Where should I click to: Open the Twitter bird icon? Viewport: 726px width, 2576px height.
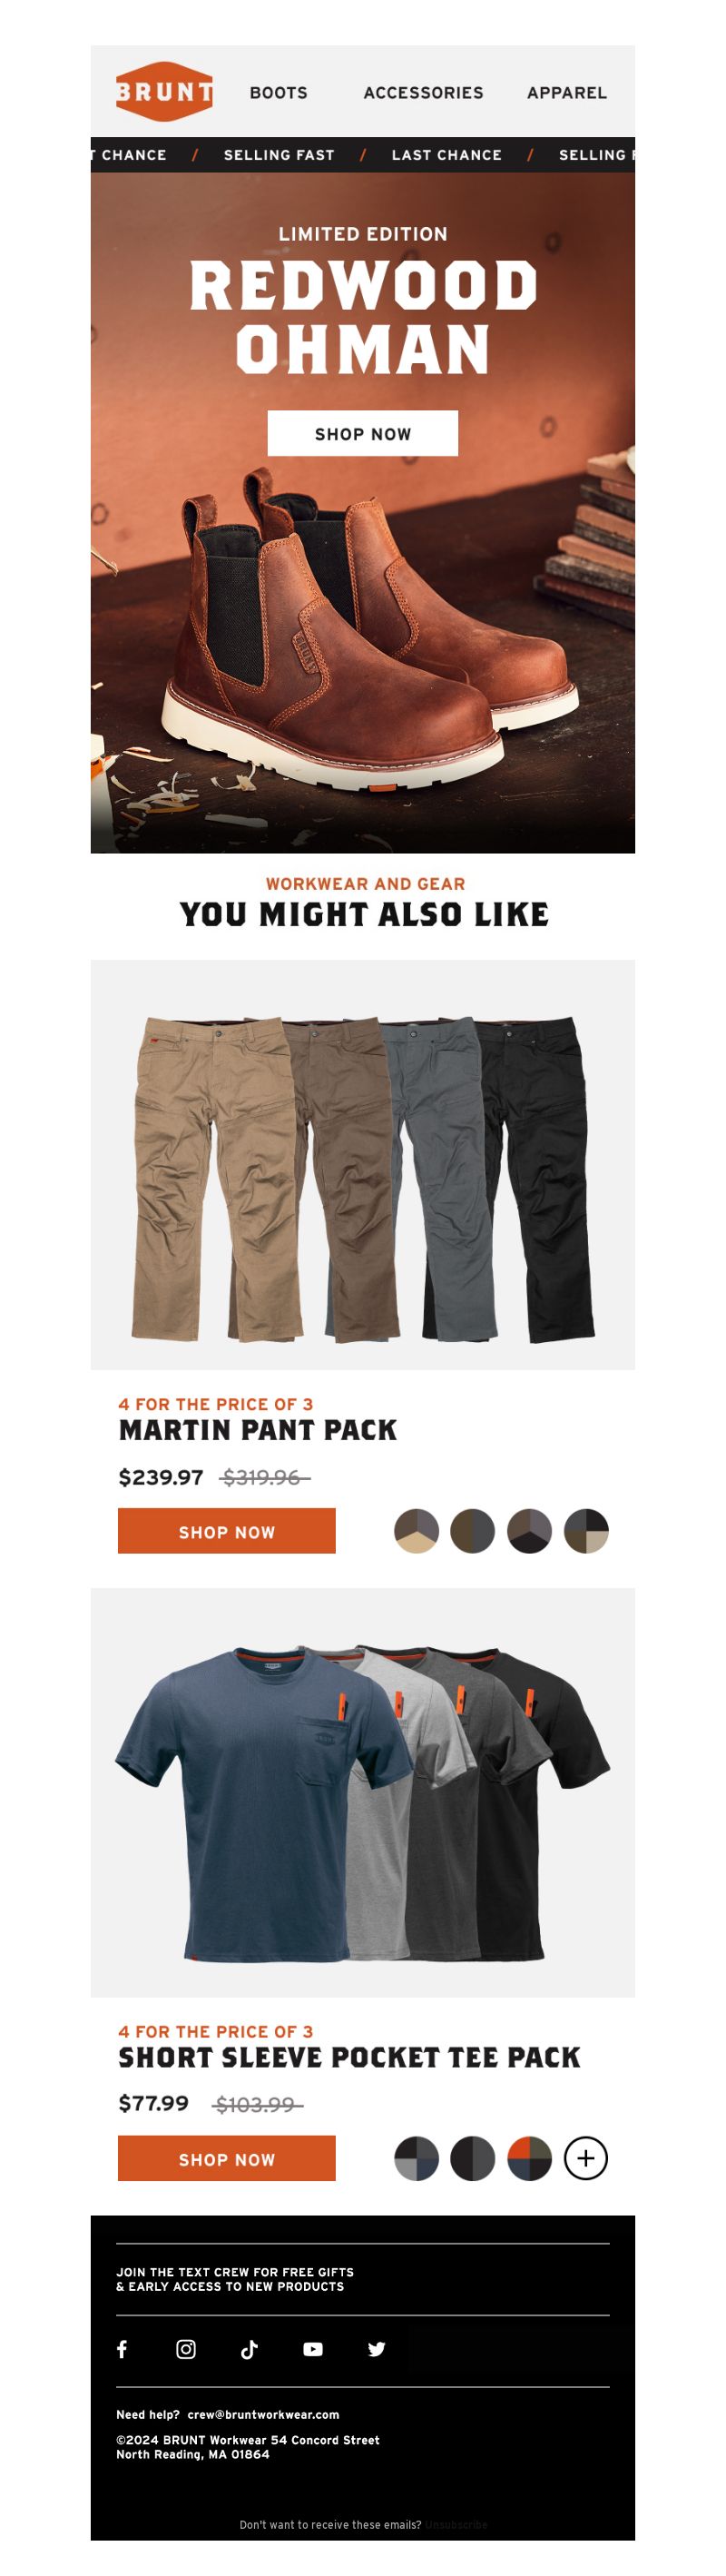[x=376, y=2349]
